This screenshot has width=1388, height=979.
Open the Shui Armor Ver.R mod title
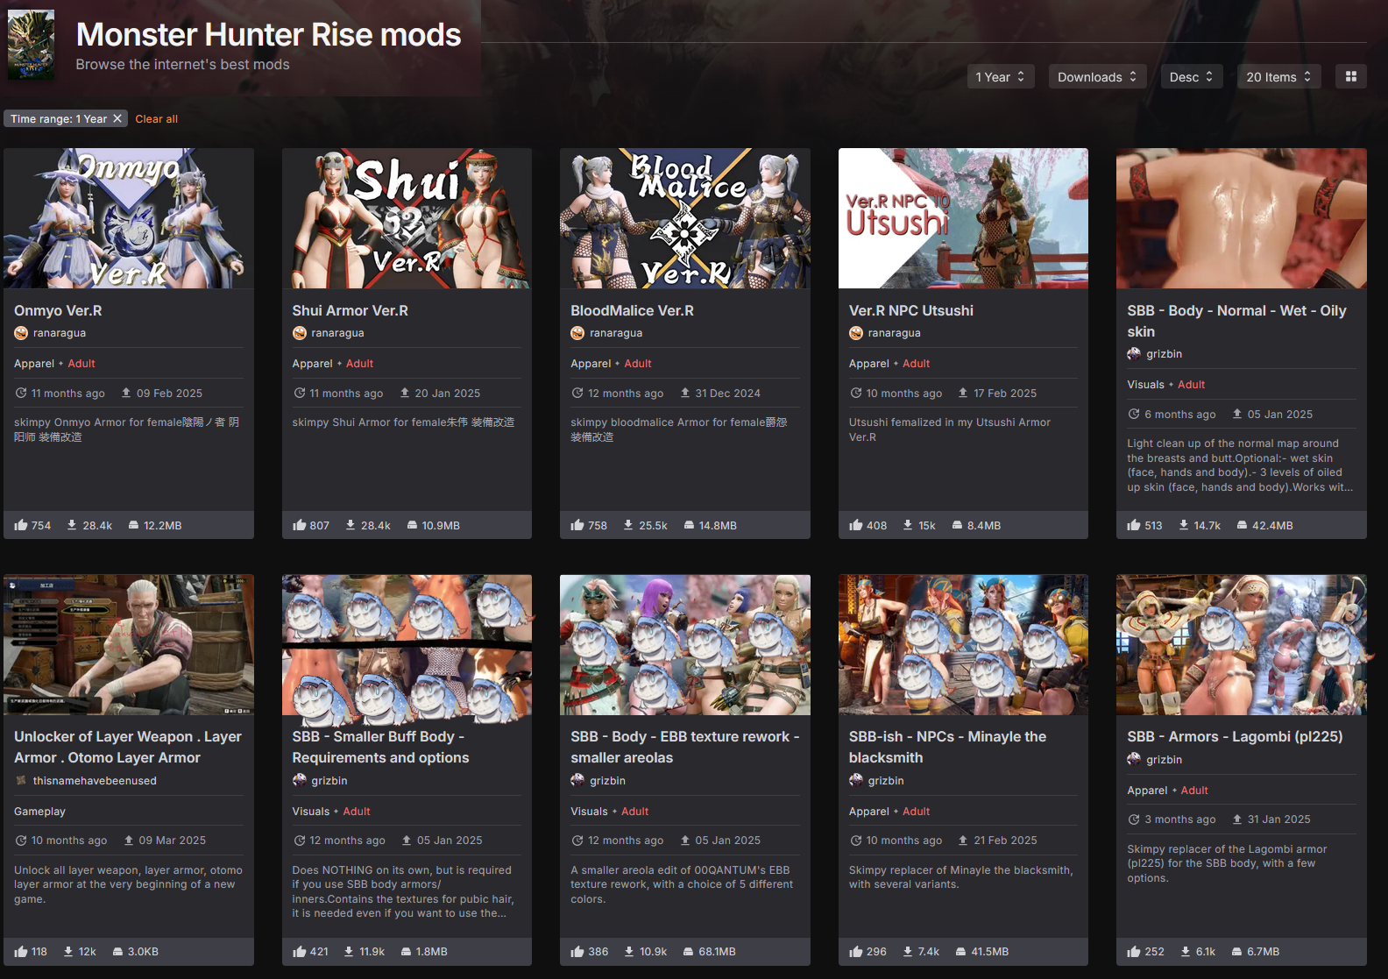(350, 310)
